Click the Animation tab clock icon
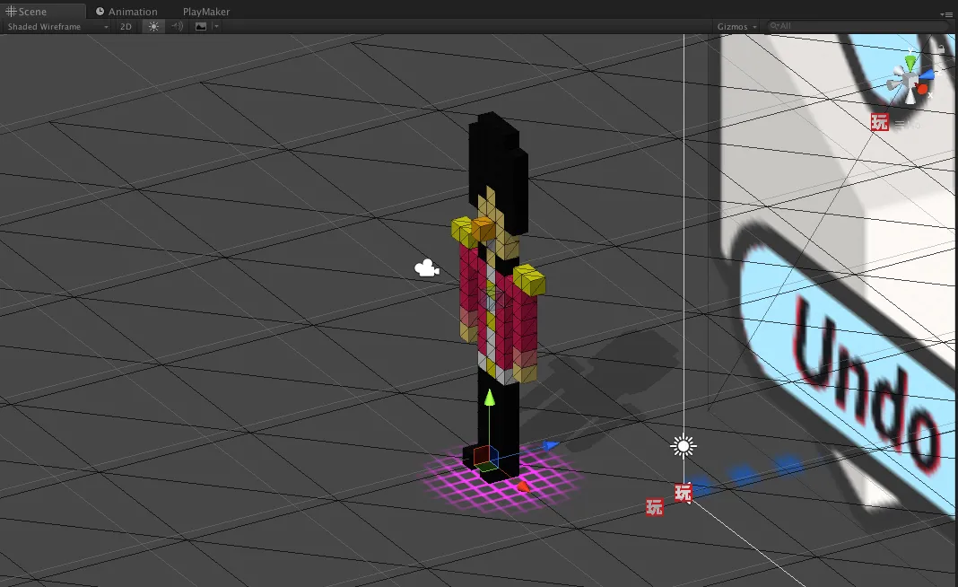The width and height of the screenshot is (958, 587). (x=100, y=11)
